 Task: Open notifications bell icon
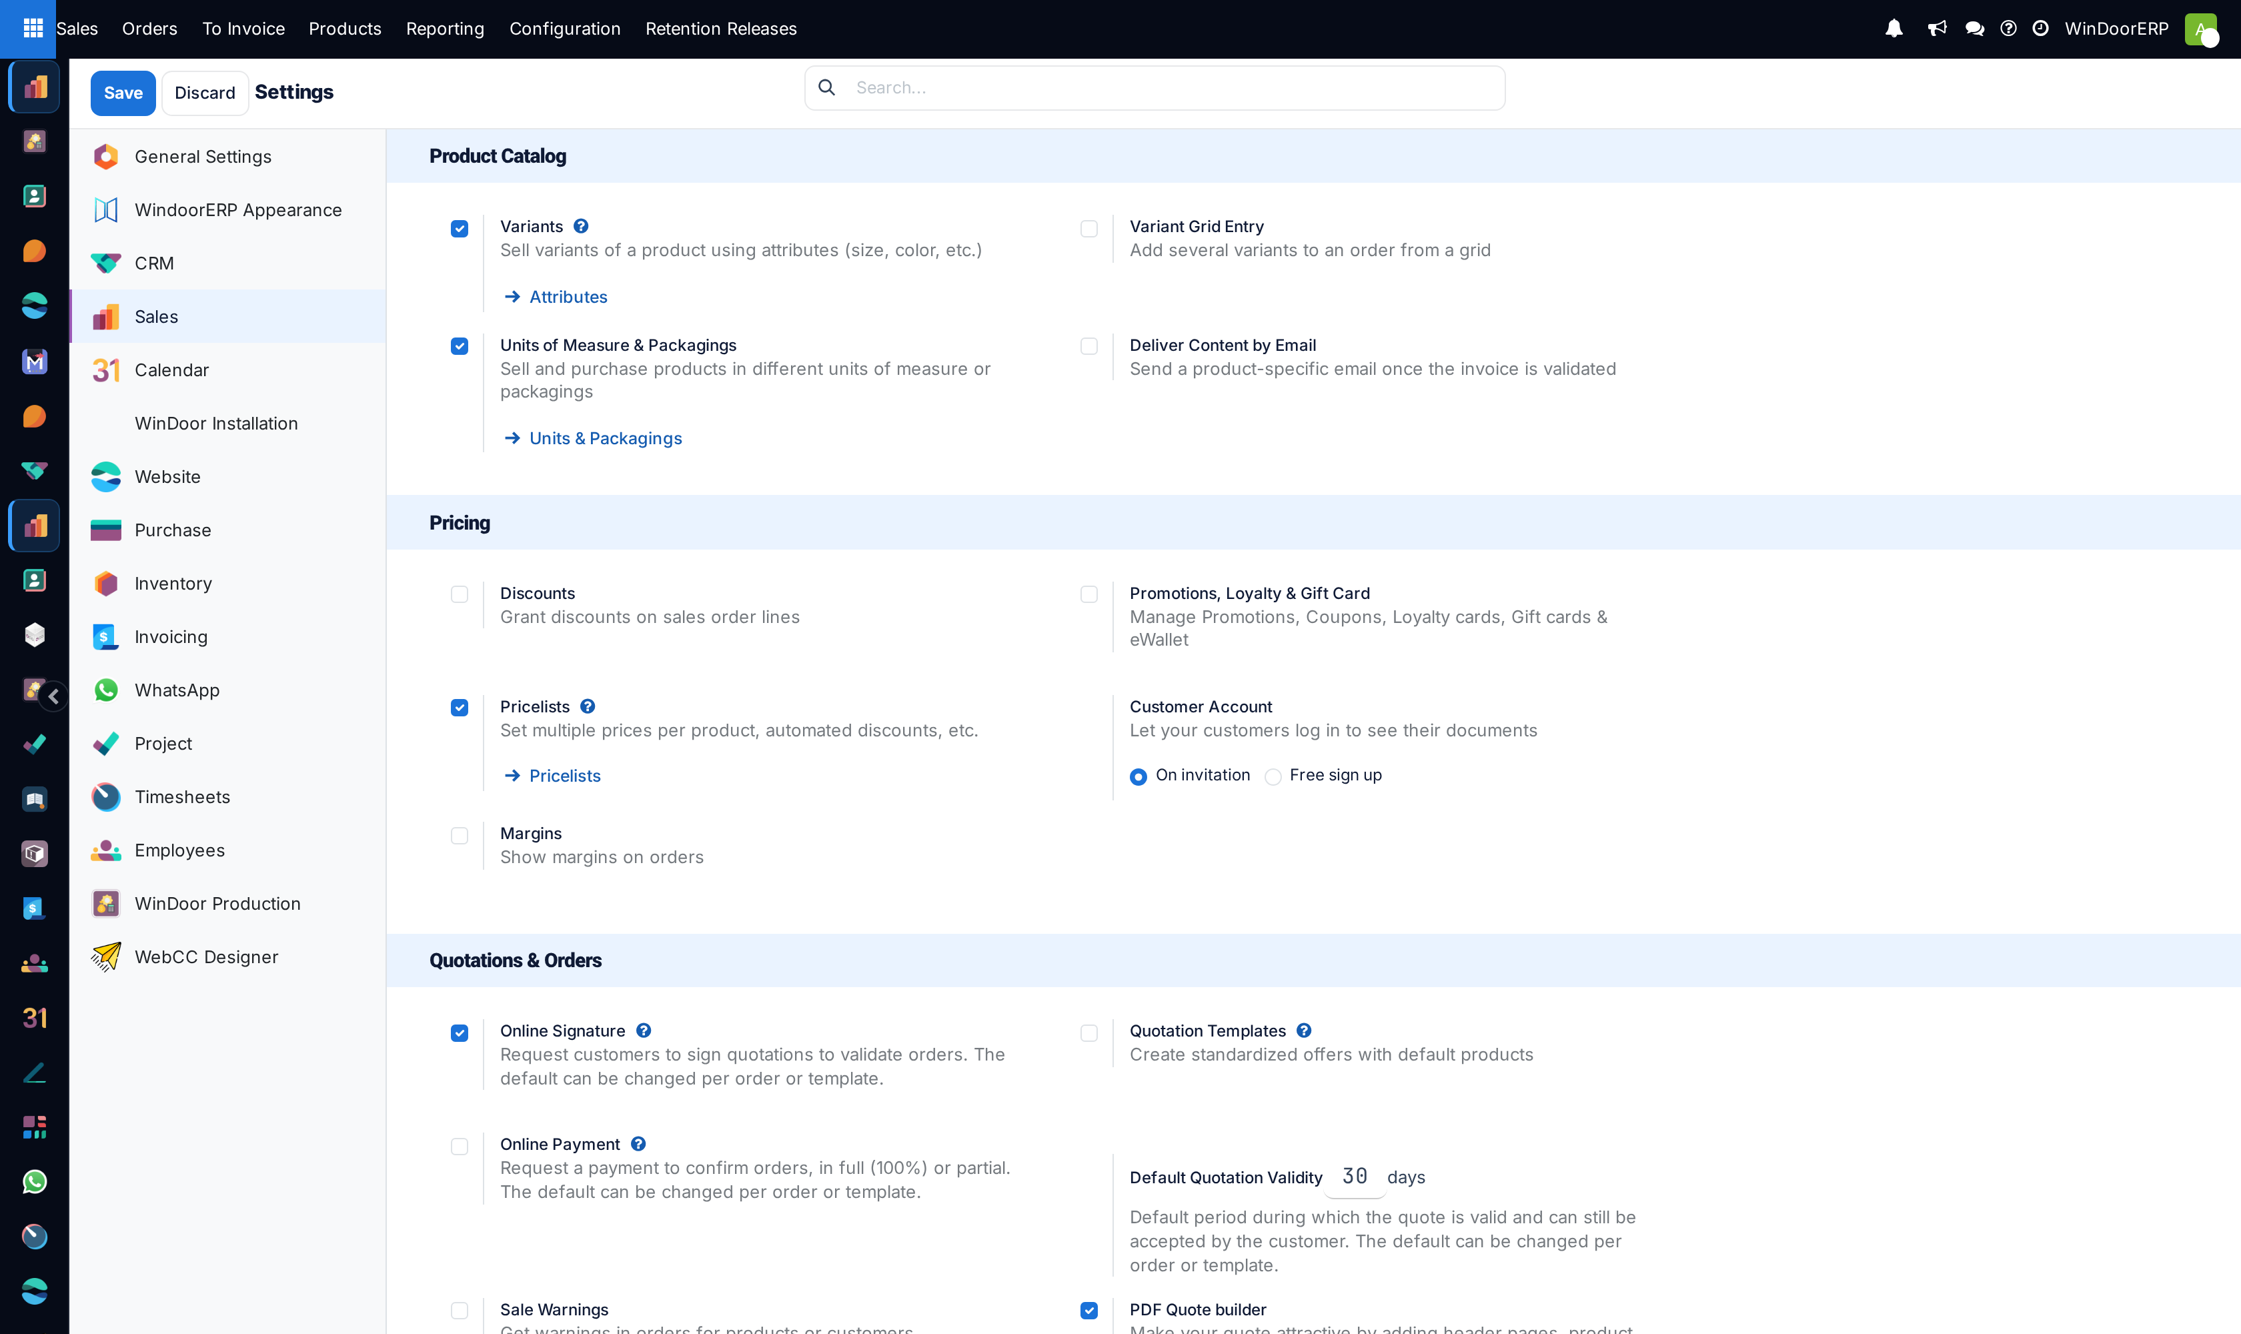1894,29
